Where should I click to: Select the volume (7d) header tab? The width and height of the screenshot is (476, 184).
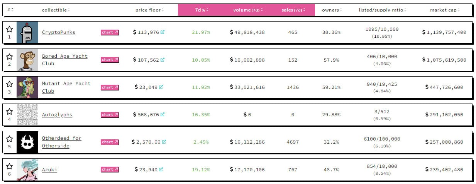248,10
